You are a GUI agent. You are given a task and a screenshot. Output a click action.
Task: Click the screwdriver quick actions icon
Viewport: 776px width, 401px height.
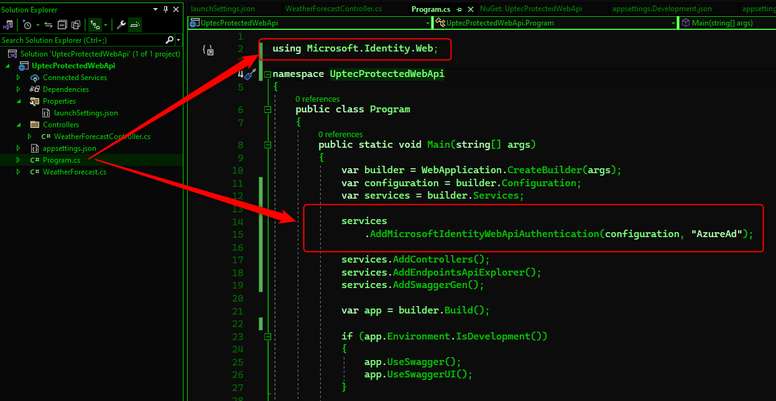(250, 74)
